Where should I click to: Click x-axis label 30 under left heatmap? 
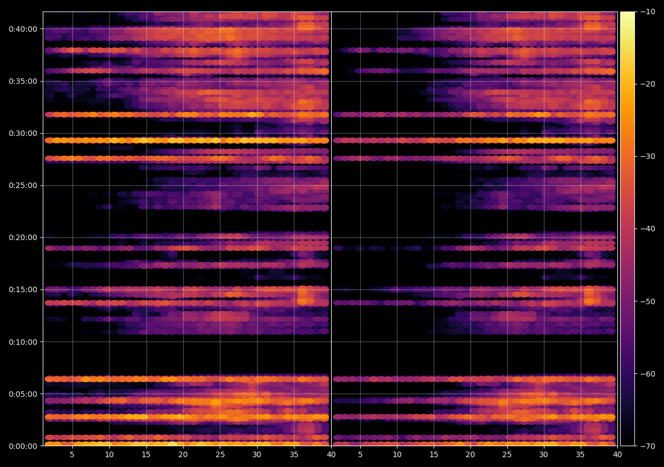257,455
